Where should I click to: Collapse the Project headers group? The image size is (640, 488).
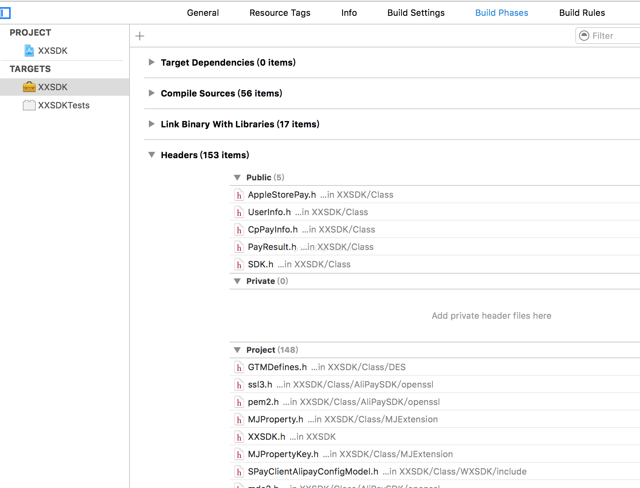point(237,350)
